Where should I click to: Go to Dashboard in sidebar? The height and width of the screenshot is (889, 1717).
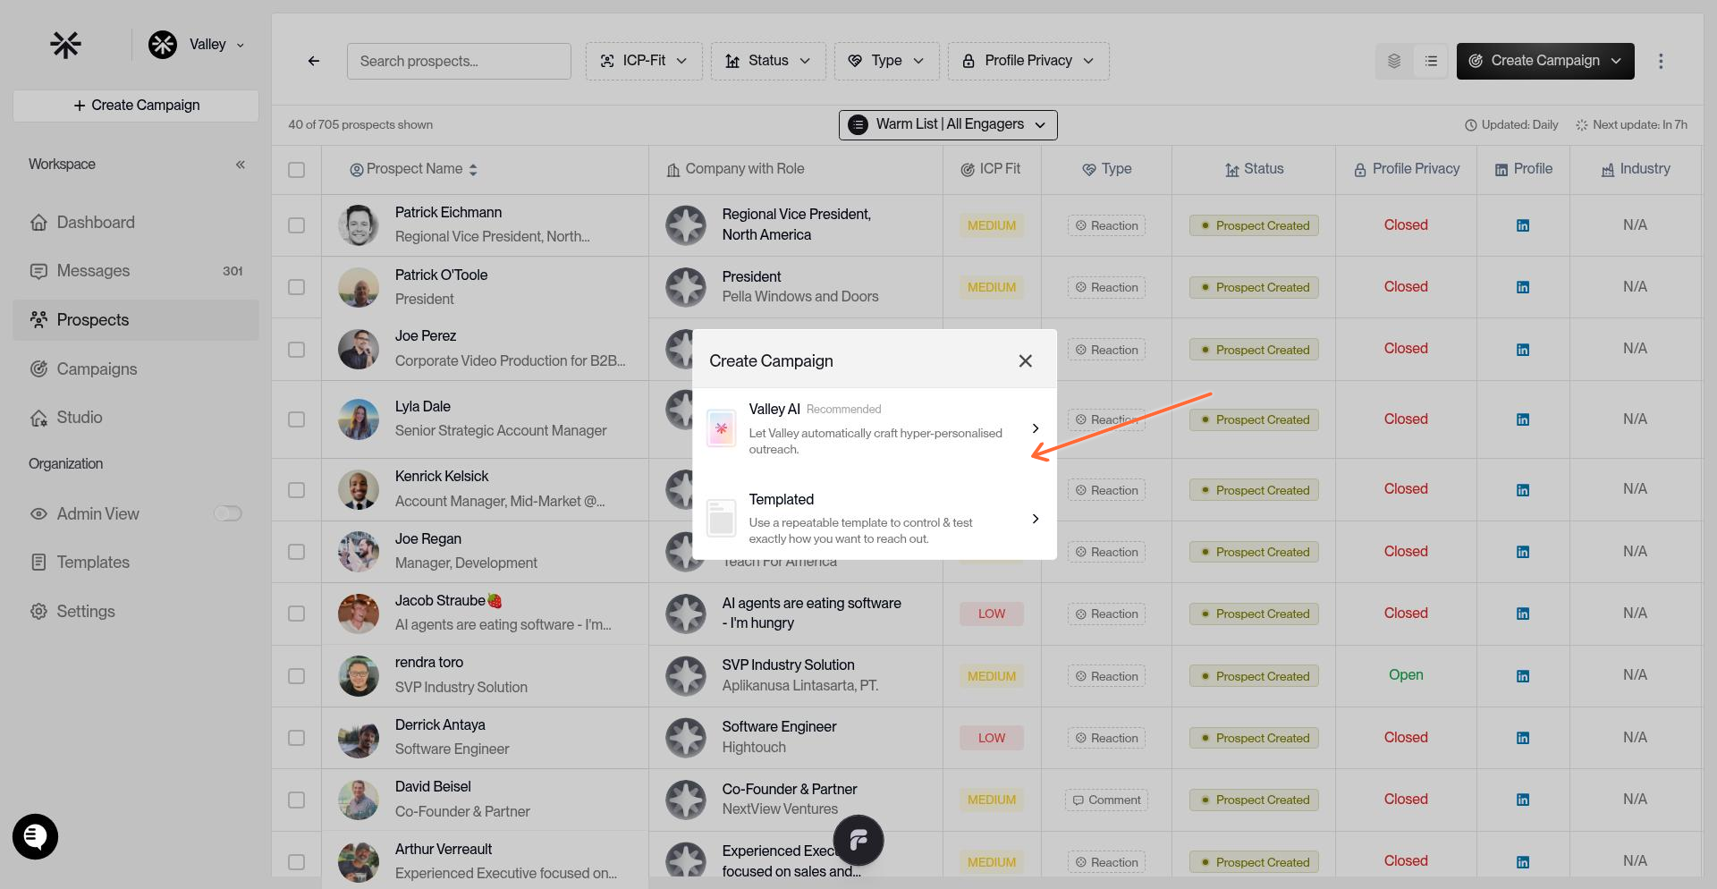[136, 223]
